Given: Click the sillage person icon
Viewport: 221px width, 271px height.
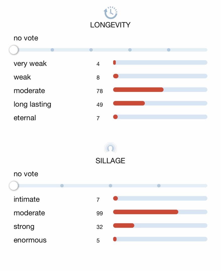Looking at the screenshot, I should pyautogui.click(x=111, y=148).
